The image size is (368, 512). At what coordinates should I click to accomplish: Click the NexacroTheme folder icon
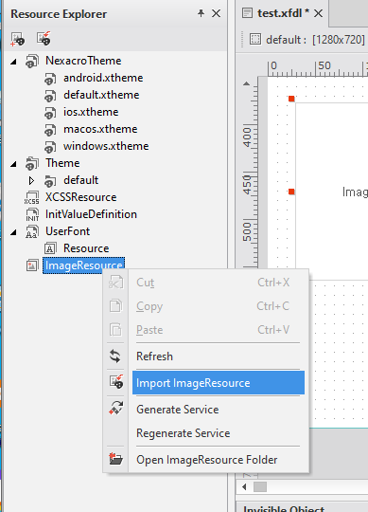point(32,61)
